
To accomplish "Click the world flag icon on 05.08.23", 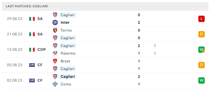I will (x=32, y=65).
